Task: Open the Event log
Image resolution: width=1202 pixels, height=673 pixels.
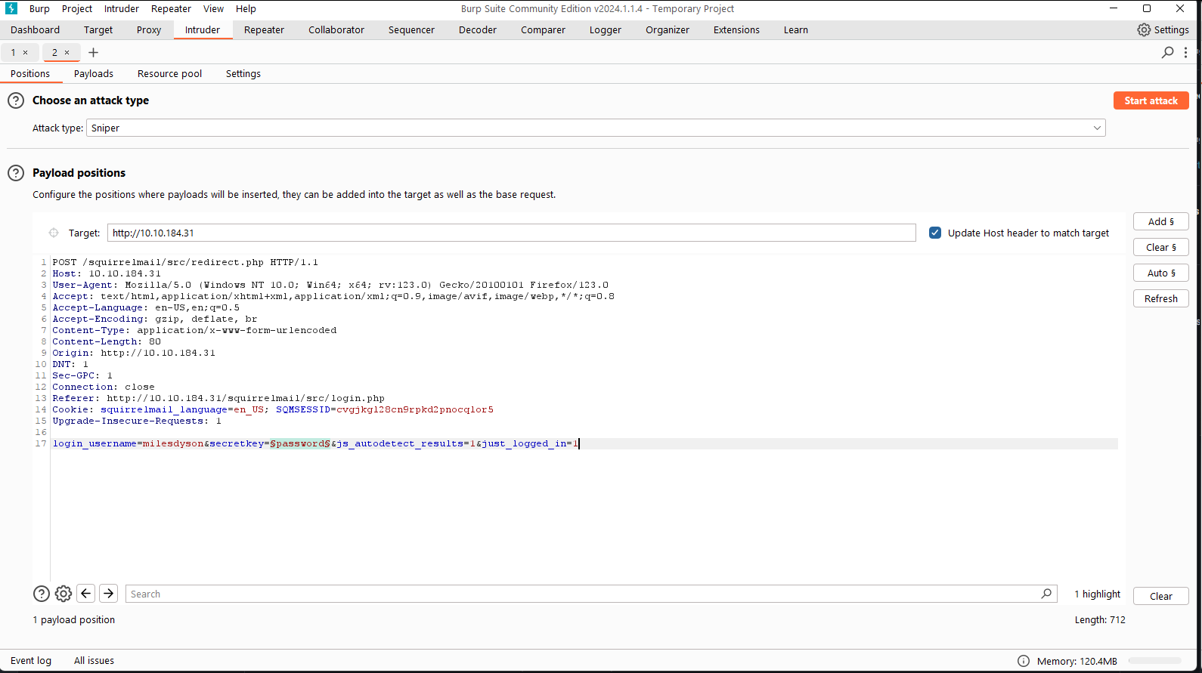Action: [x=31, y=660]
